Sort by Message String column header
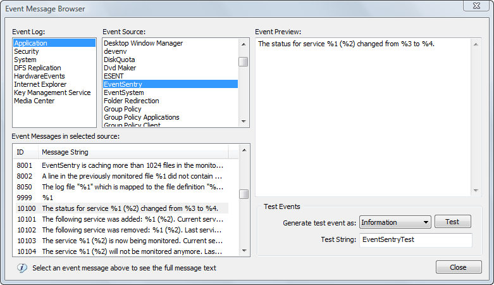Image resolution: width=494 pixels, height=285 pixels. 133,152
